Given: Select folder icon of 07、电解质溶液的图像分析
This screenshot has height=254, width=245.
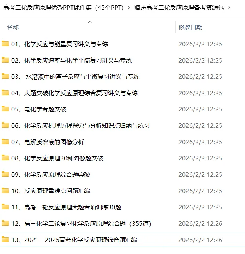Looking at the screenshot, I should click(x=5, y=141).
